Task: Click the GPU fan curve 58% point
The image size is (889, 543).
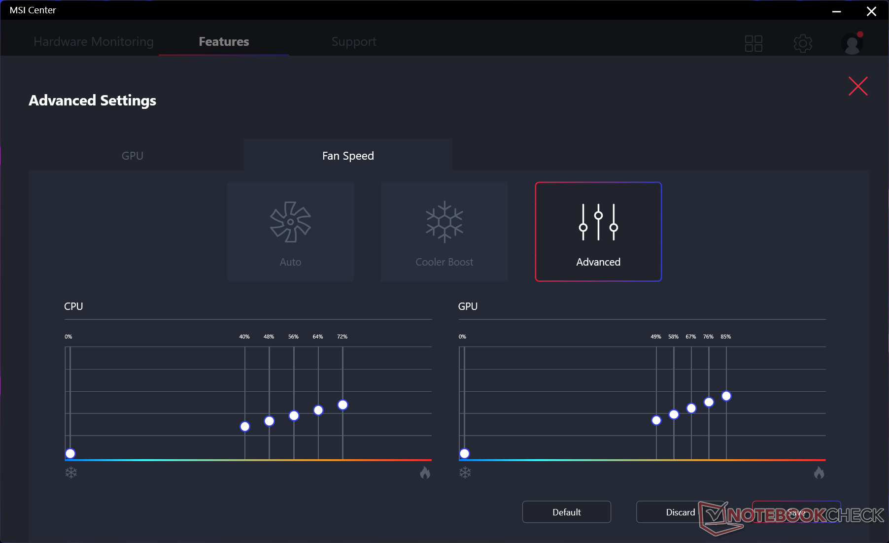Action: [674, 414]
